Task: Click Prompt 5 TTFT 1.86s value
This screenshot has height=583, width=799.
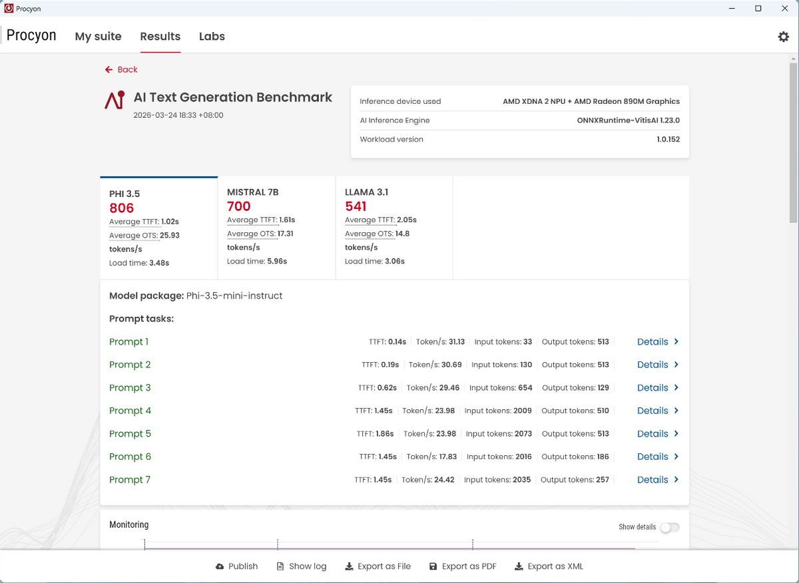Action: tap(385, 433)
